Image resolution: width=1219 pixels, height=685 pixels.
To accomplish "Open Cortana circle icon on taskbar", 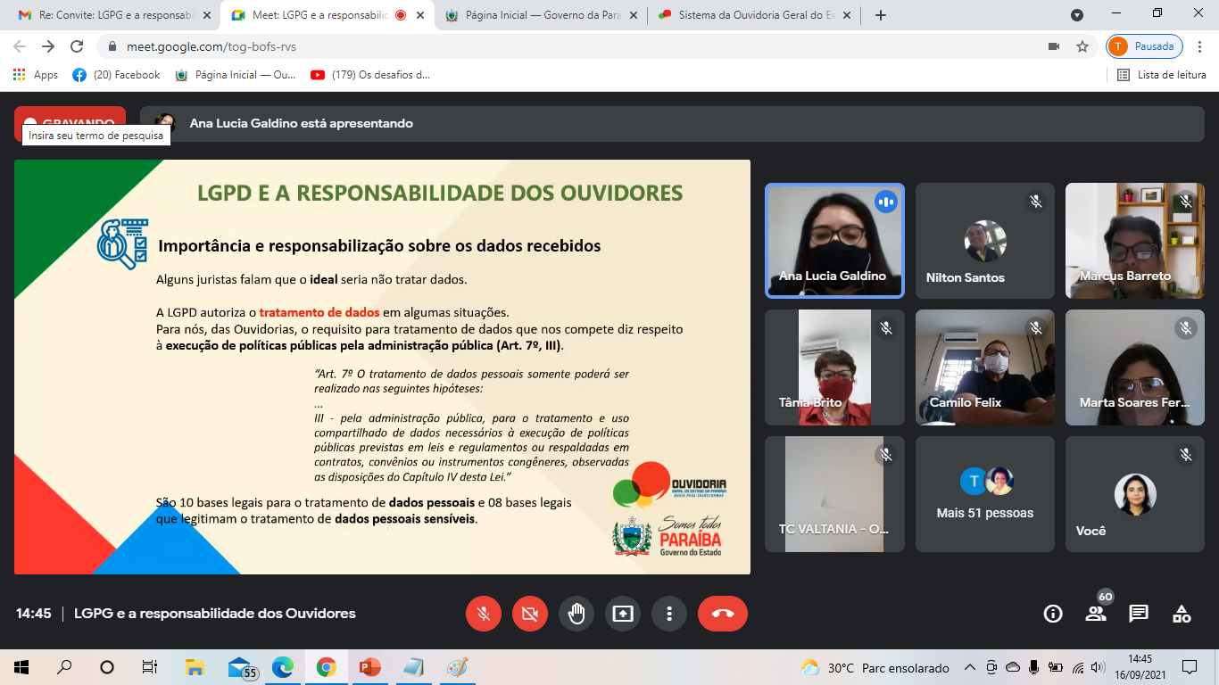I will tap(107, 667).
